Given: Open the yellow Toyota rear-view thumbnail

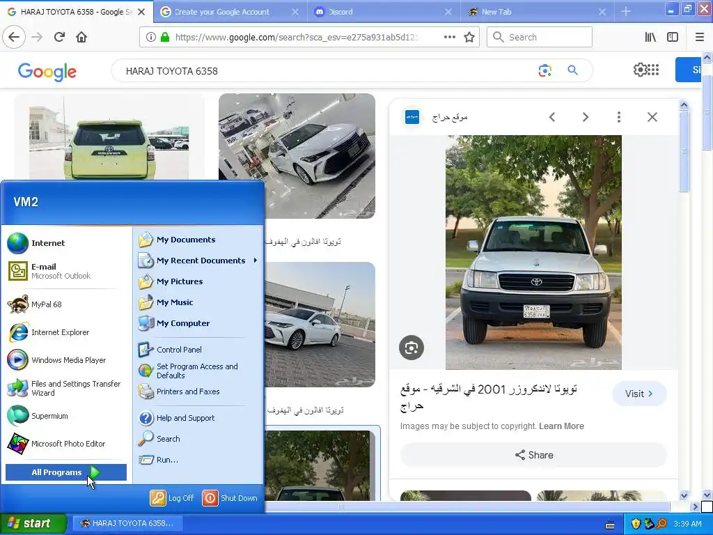Looking at the screenshot, I should [109, 137].
